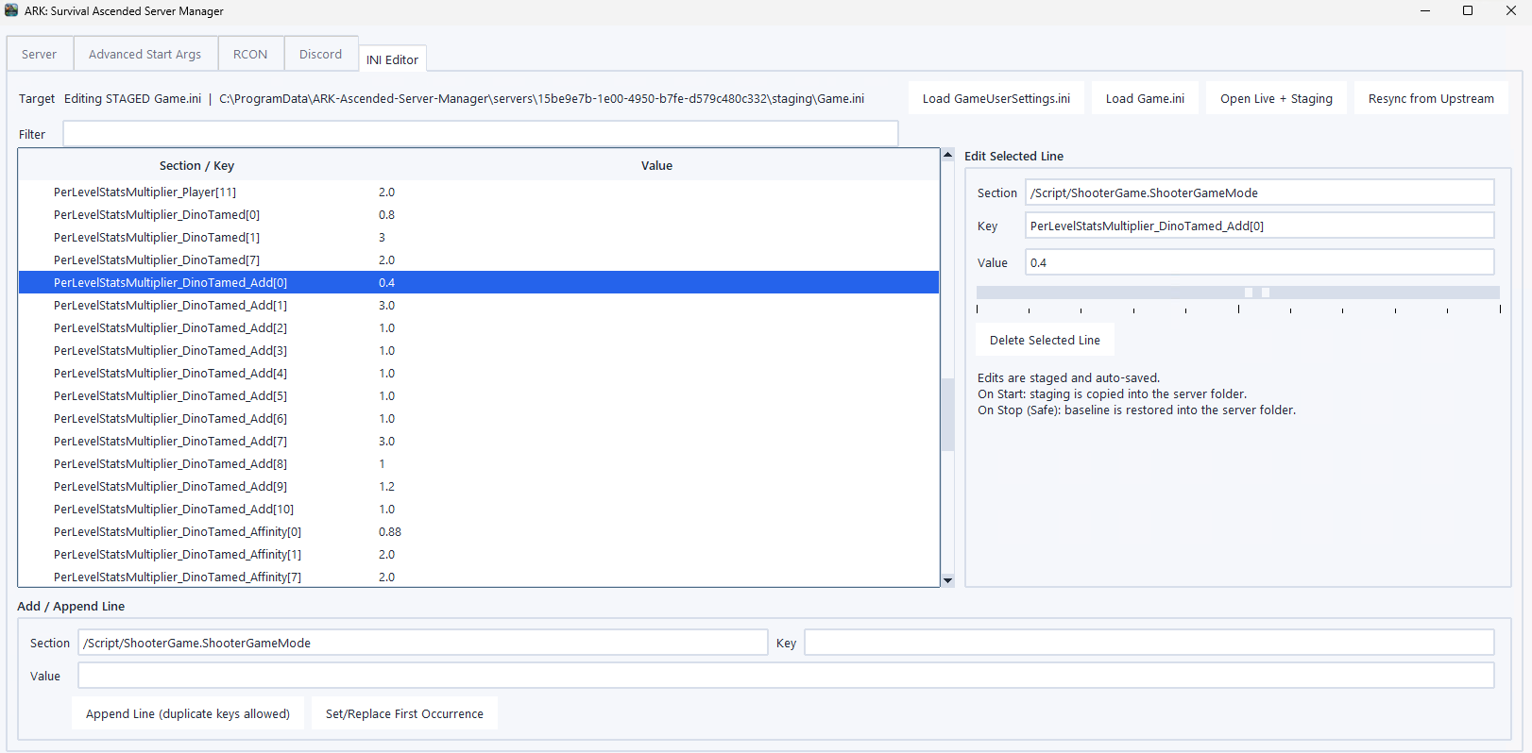The height and width of the screenshot is (753, 1532).
Task: Click the ARK app icon in title bar
Action: pyautogui.click(x=11, y=10)
